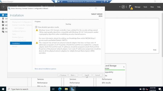Click the taskbar search box
163x91 pixels.
28,89
